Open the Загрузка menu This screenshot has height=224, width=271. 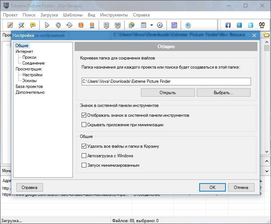(49, 15)
